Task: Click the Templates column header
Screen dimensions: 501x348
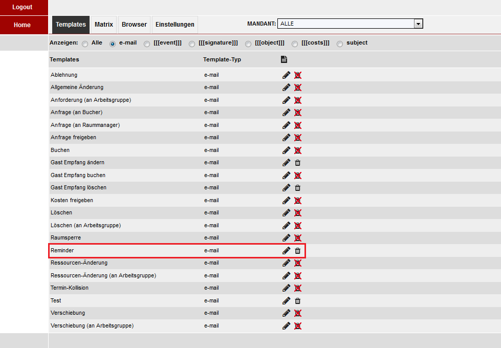Action: pos(64,59)
